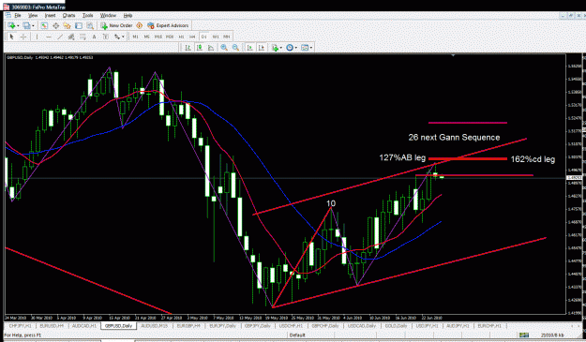Toggle the Navigator star-folder icon

(x=67, y=25)
